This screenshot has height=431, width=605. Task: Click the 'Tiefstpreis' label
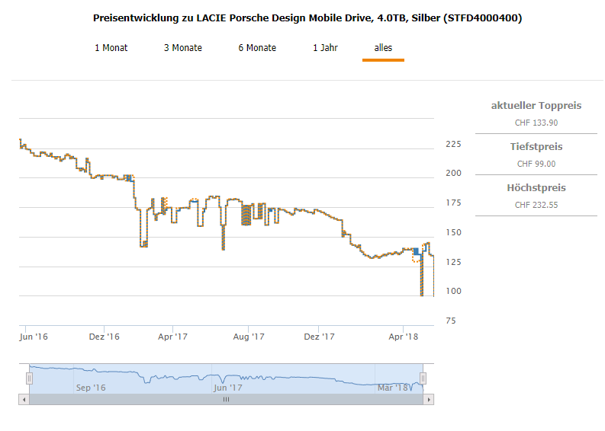(536, 146)
